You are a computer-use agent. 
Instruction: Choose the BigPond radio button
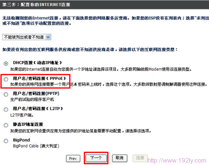tap(6, 141)
